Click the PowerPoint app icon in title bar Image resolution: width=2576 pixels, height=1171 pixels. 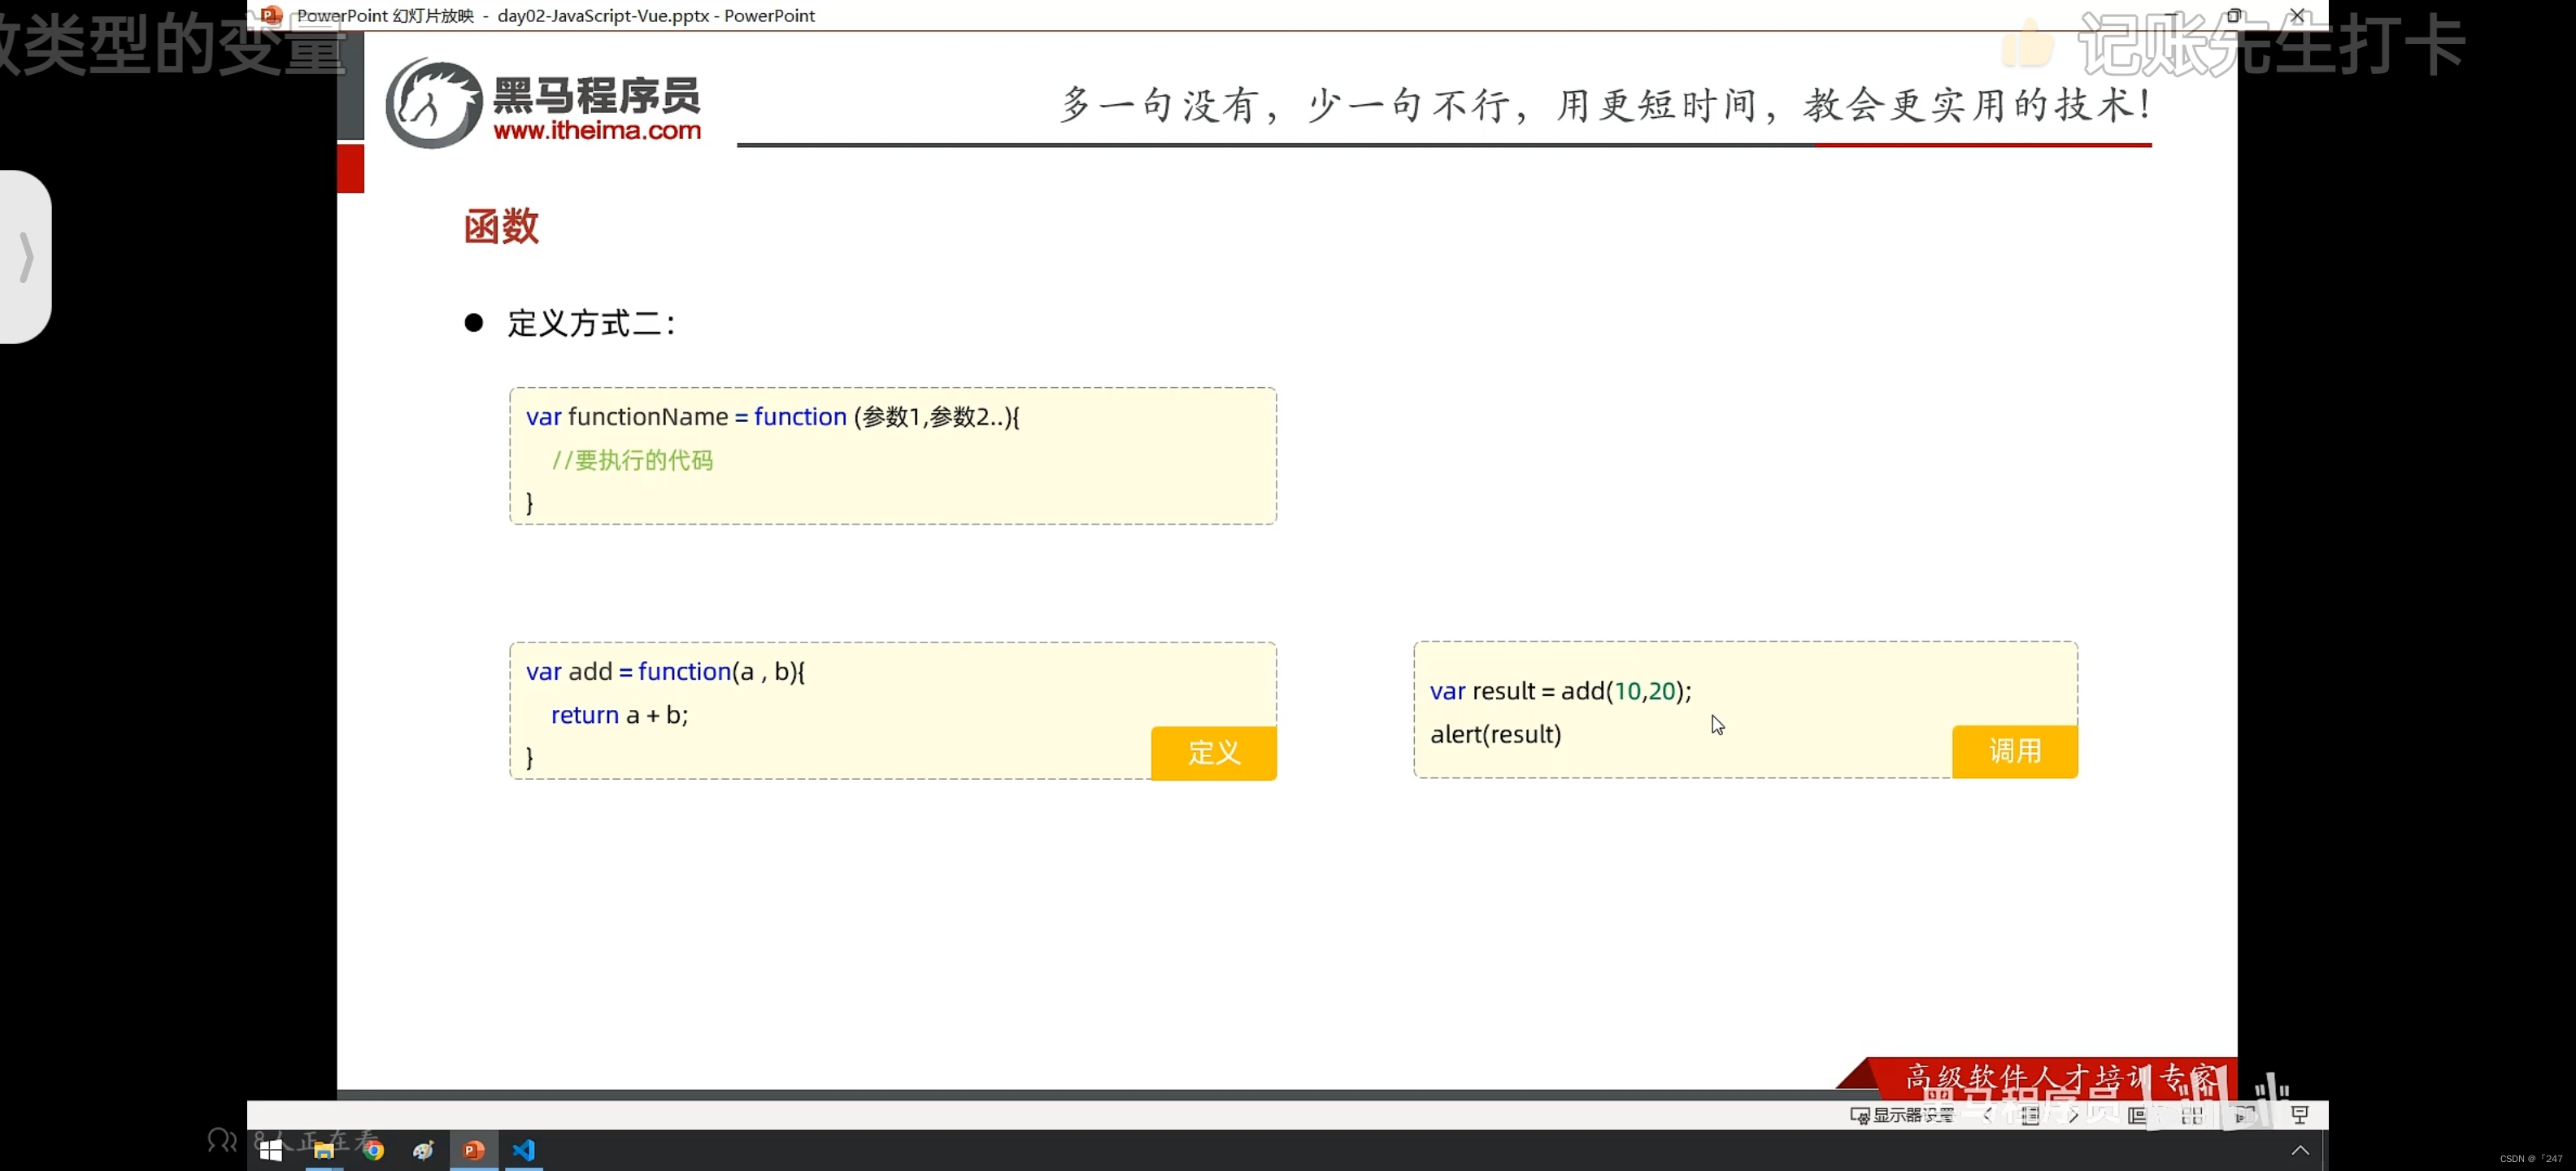click(271, 14)
